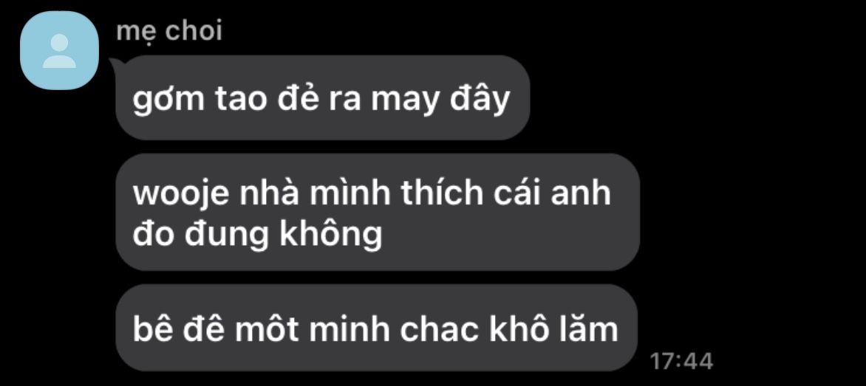Select the message starting with "wooje nhà mình"
The width and height of the screenshot is (866, 386).
[378, 213]
